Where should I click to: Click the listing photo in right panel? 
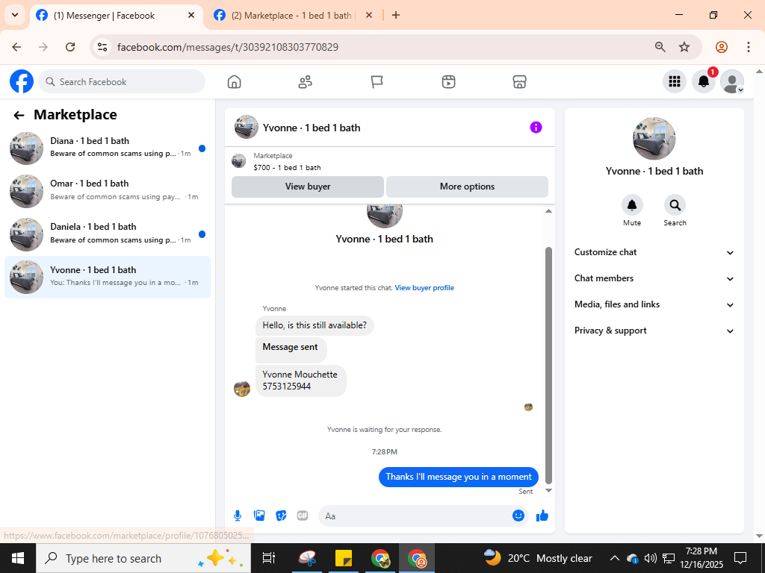654,138
